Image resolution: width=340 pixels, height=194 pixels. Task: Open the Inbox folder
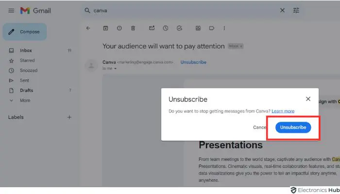click(x=26, y=50)
